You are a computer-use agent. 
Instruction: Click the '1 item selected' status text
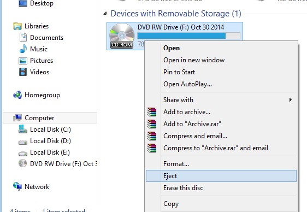63,210
